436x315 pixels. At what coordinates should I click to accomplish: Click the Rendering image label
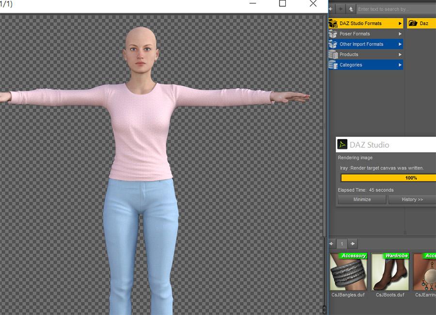[x=355, y=157]
